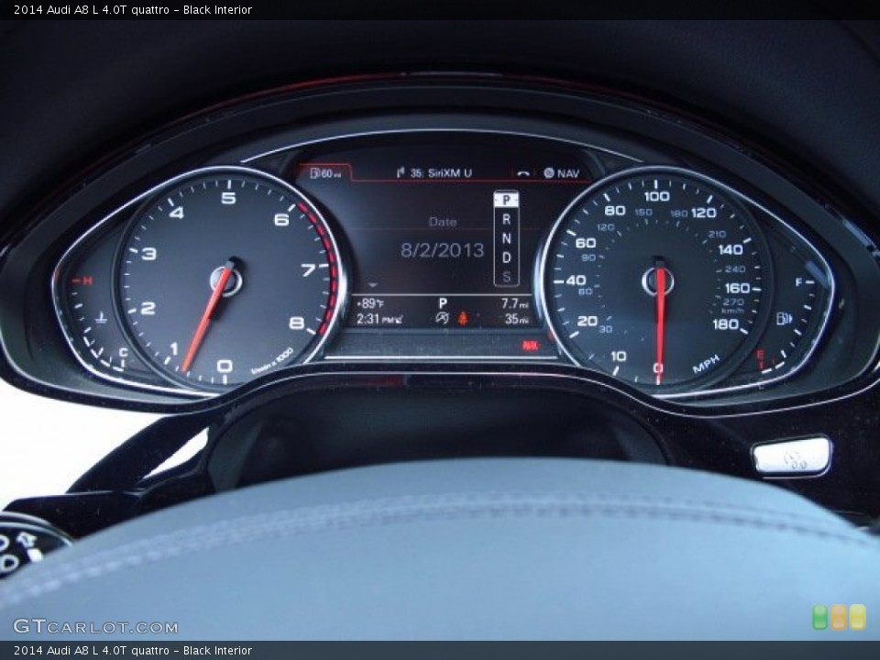The width and height of the screenshot is (880, 660).
Task: Select S in the gear indicator
Action: tap(506, 276)
